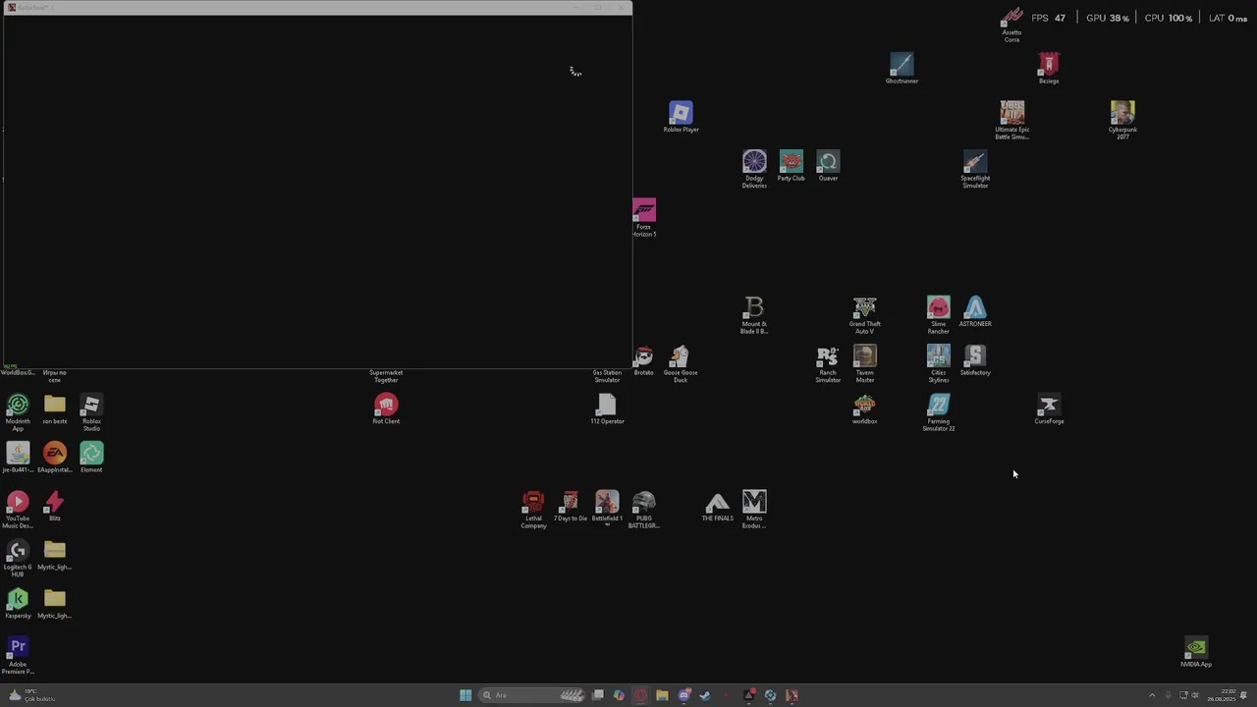Open Task View in the taskbar
1257x707 pixels.
point(598,695)
